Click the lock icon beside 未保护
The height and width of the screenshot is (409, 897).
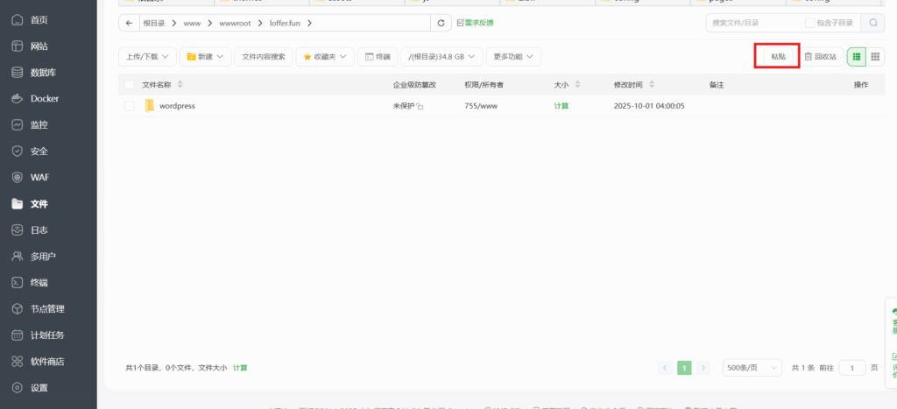[x=420, y=106]
